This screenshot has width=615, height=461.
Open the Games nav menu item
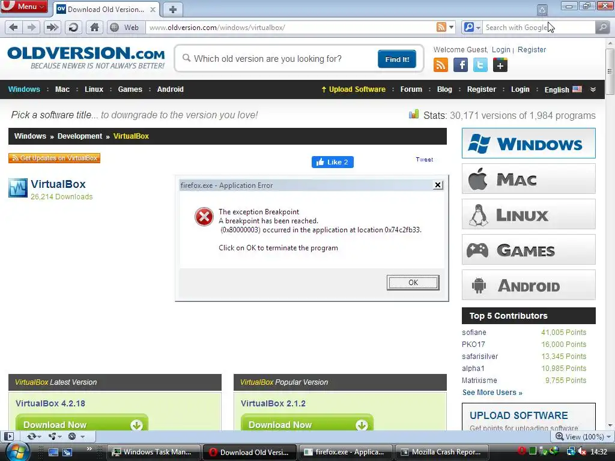[130, 89]
